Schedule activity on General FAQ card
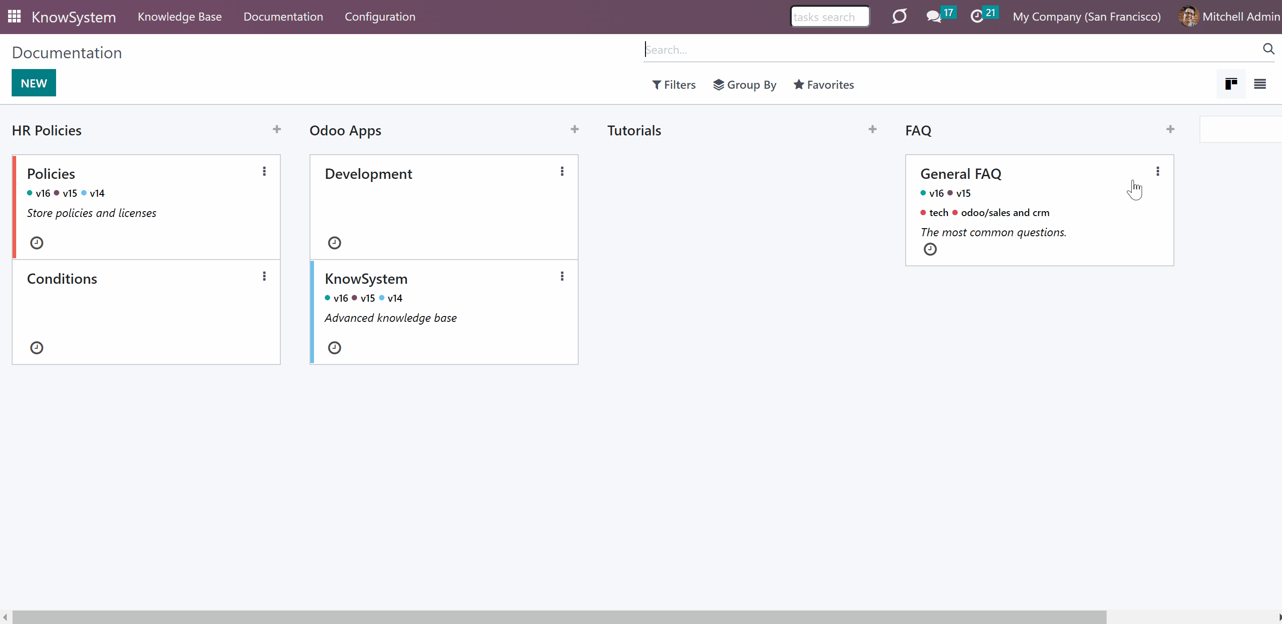 [930, 249]
